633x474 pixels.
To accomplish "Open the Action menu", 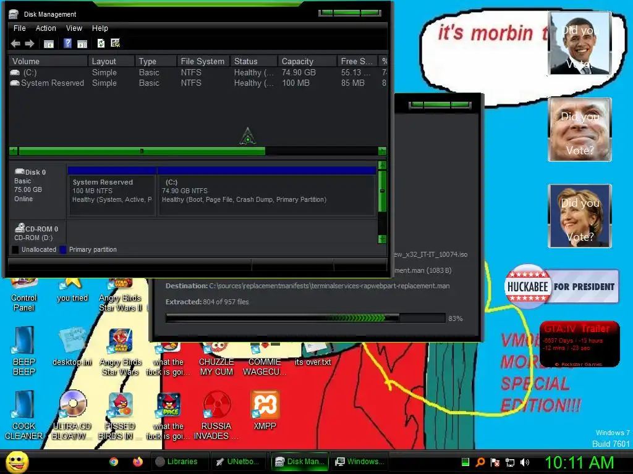I will tap(46, 28).
